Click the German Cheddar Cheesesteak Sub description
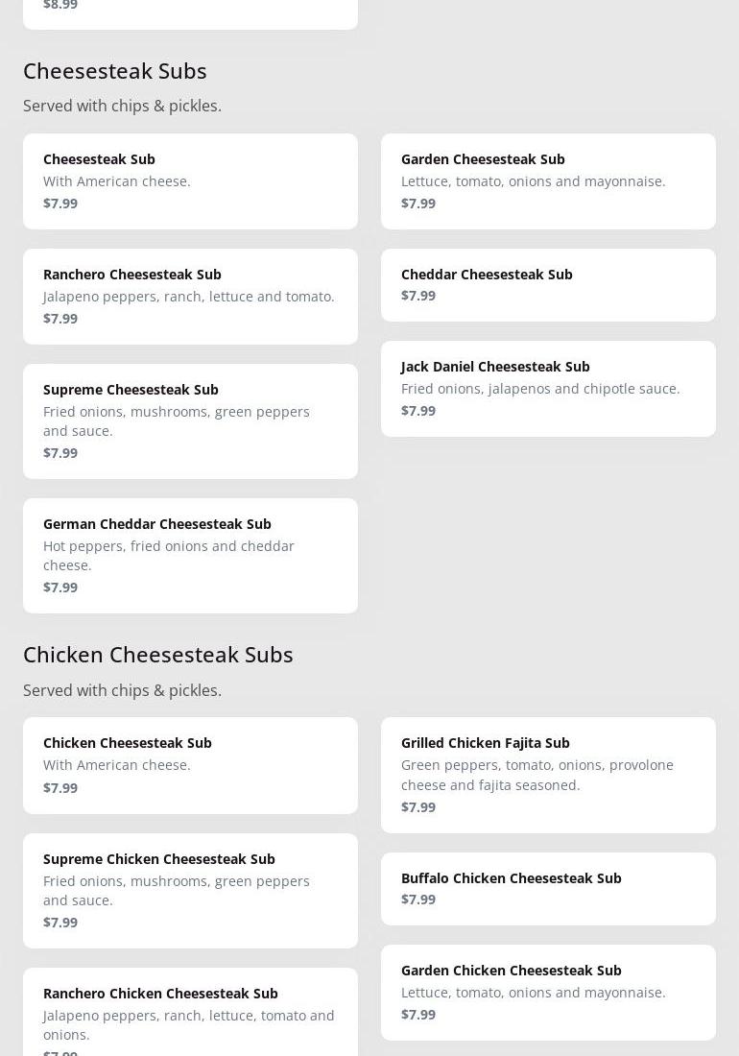This screenshot has height=1056, width=739. pyautogui.click(x=169, y=555)
